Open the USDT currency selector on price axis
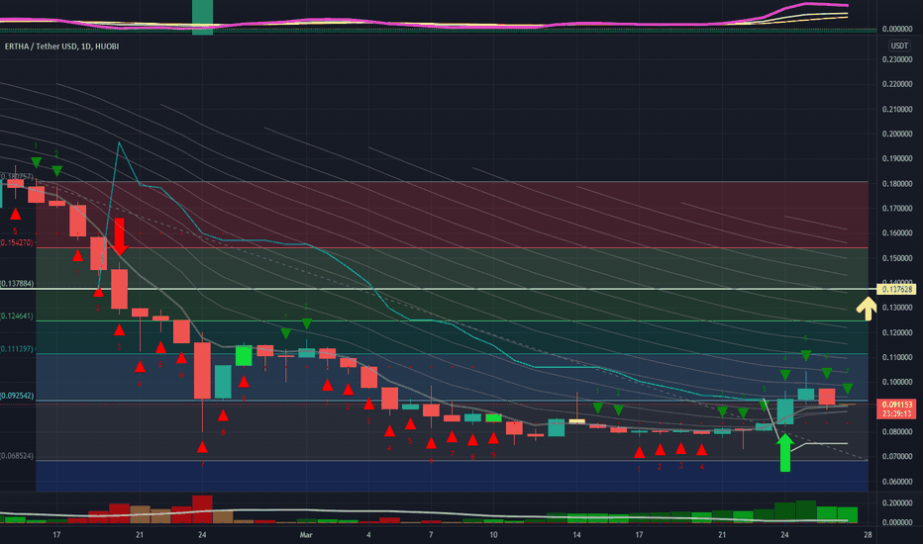Screen dimensions: 923x544 899,45
